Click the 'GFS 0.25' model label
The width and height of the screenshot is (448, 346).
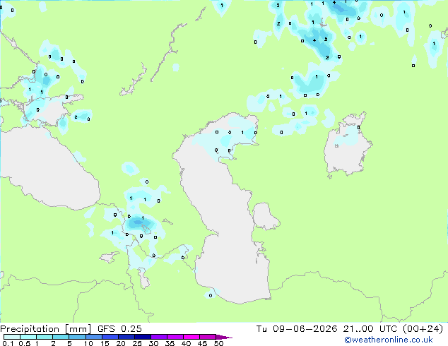(119, 329)
